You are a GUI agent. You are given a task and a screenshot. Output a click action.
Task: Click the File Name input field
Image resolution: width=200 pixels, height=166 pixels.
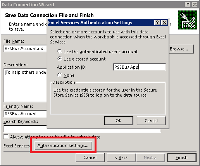click(x=25, y=48)
